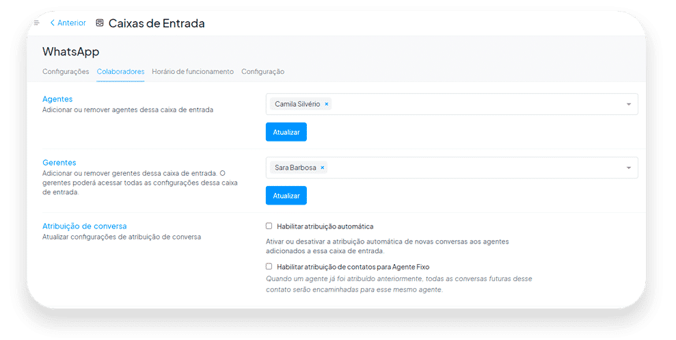676x340 pixels.
Task: Click Atualizar under Agentes
Action: pos(286,132)
